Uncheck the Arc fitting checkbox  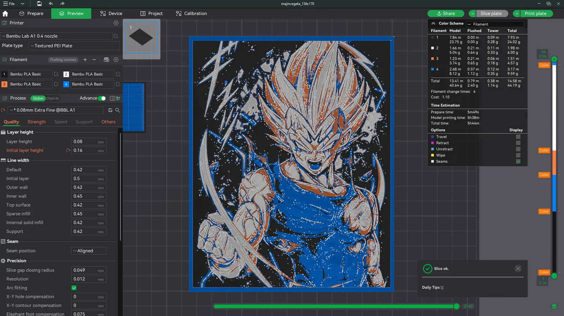coord(74,288)
